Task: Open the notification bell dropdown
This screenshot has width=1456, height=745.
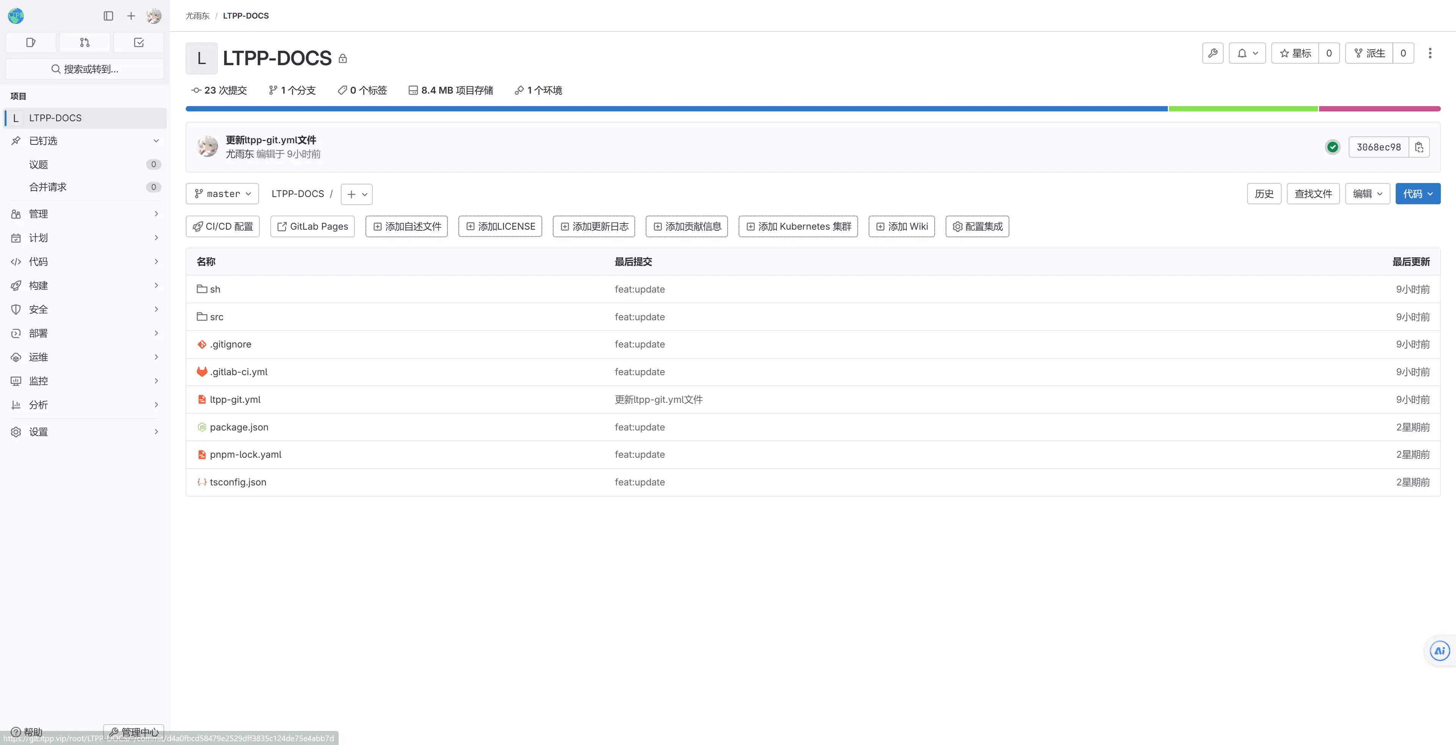Action: [x=1247, y=53]
